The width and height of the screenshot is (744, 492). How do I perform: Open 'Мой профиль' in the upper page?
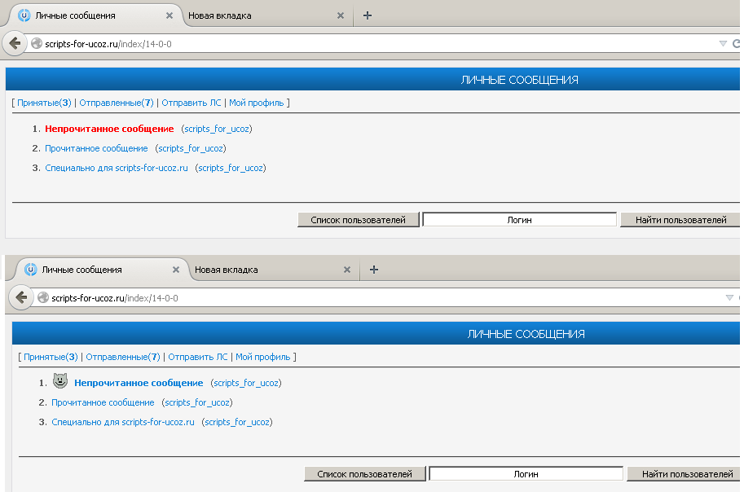[x=256, y=103]
